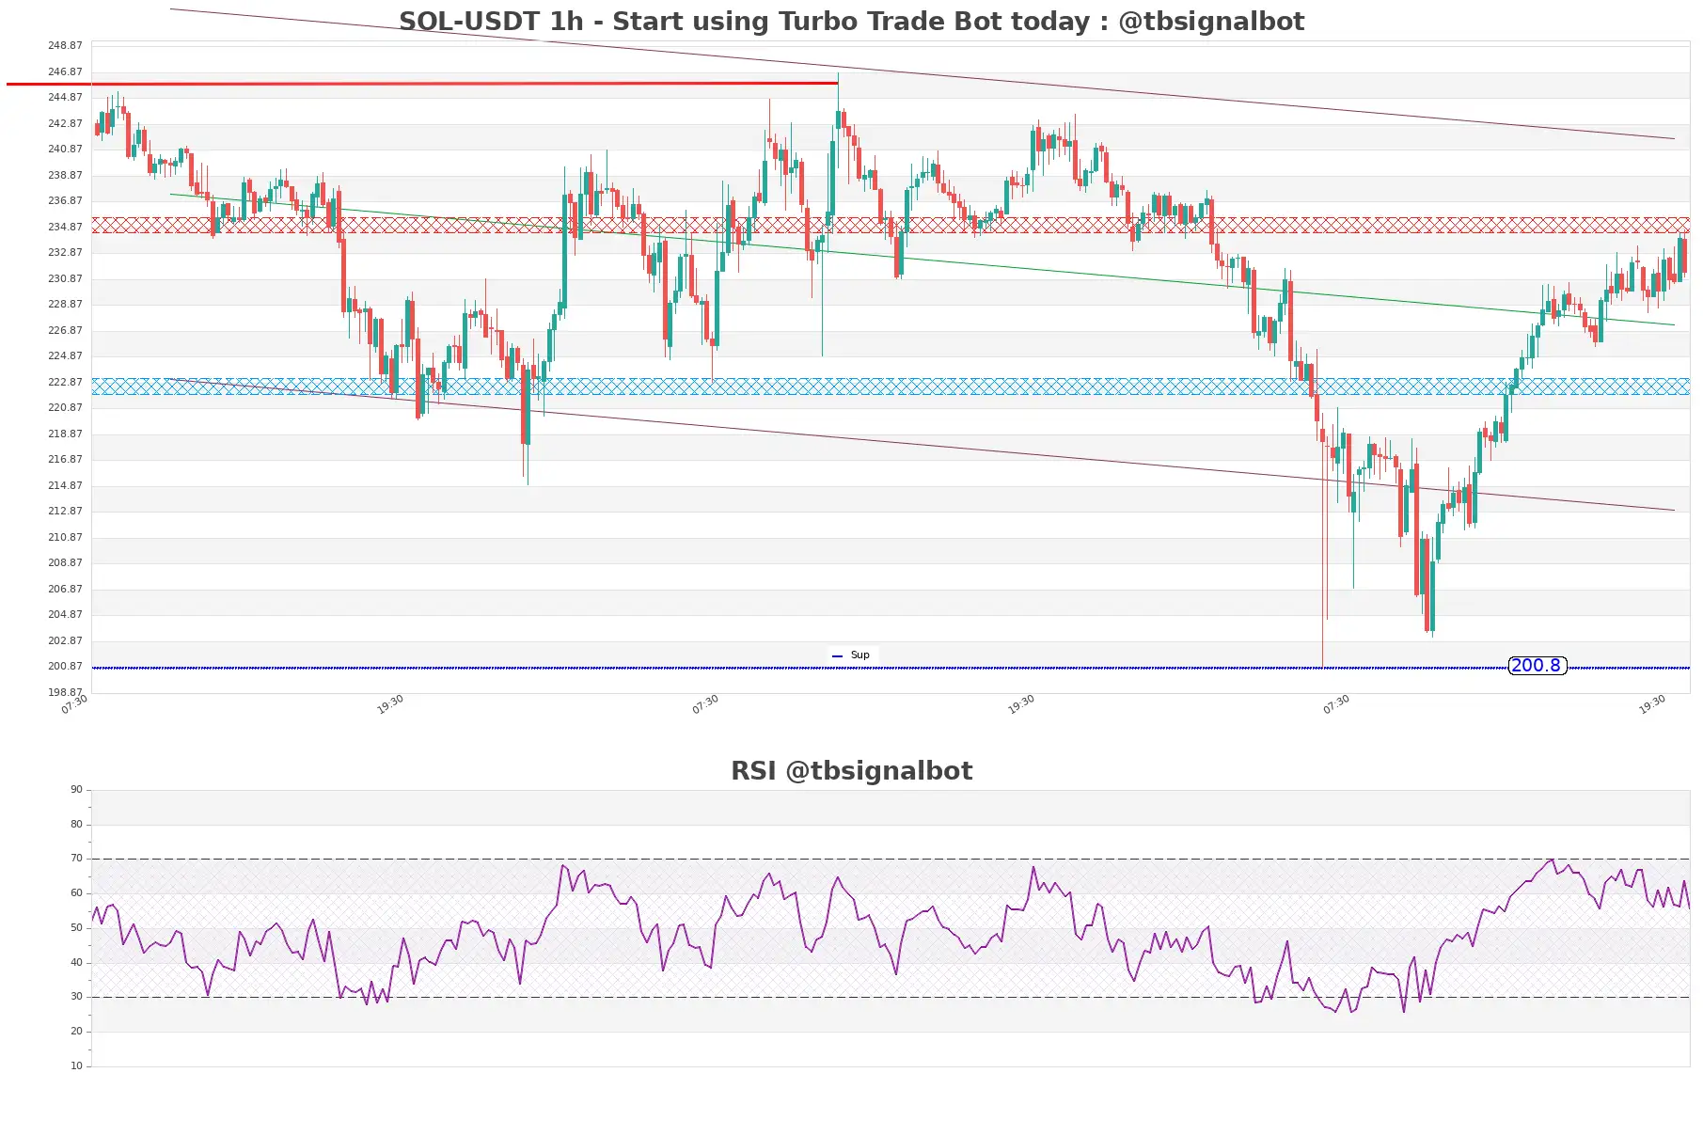Click the 234.87 price axis label
Image resolution: width=1703 pixels, height=1136 pixels.
(65, 227)
